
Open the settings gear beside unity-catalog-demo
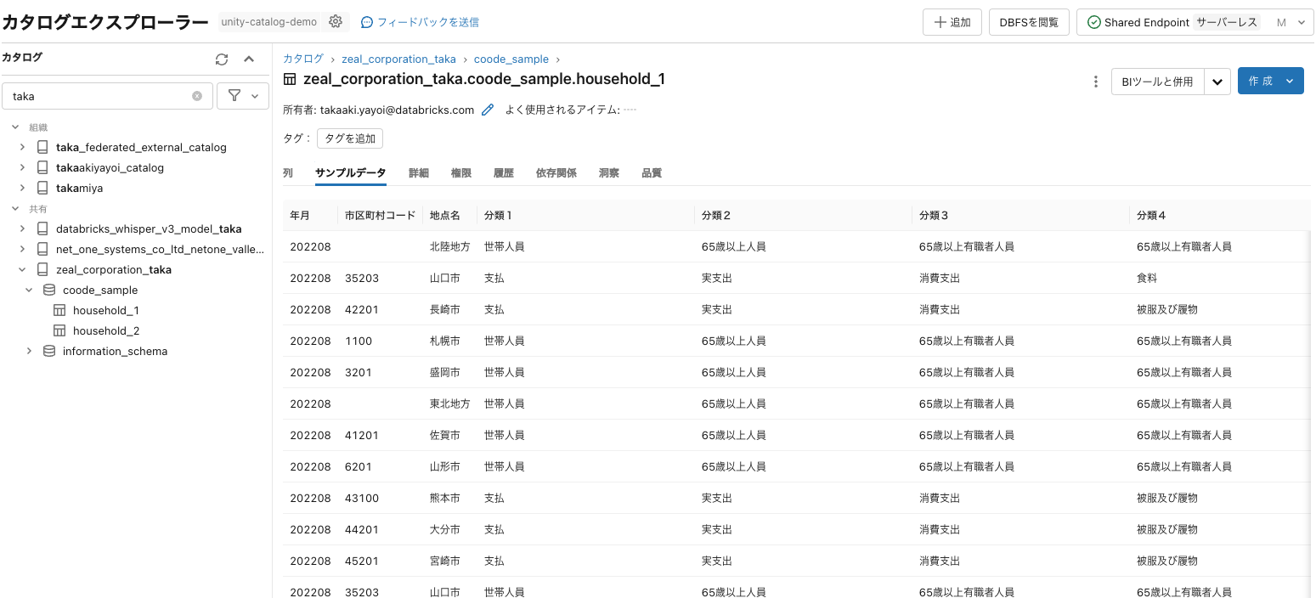pyautogui.click(x=335, y=21)
